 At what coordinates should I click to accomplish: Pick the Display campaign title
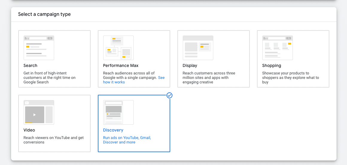[190, 65]
